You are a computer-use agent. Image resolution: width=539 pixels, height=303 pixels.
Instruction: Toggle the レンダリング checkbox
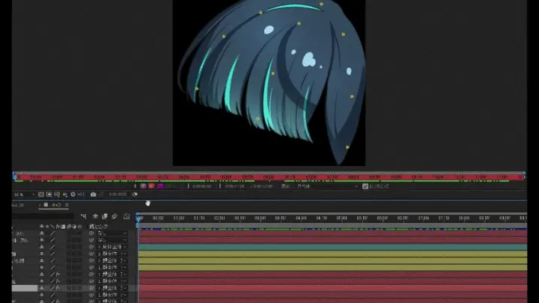pyautogui.click(x=365, y=186)
